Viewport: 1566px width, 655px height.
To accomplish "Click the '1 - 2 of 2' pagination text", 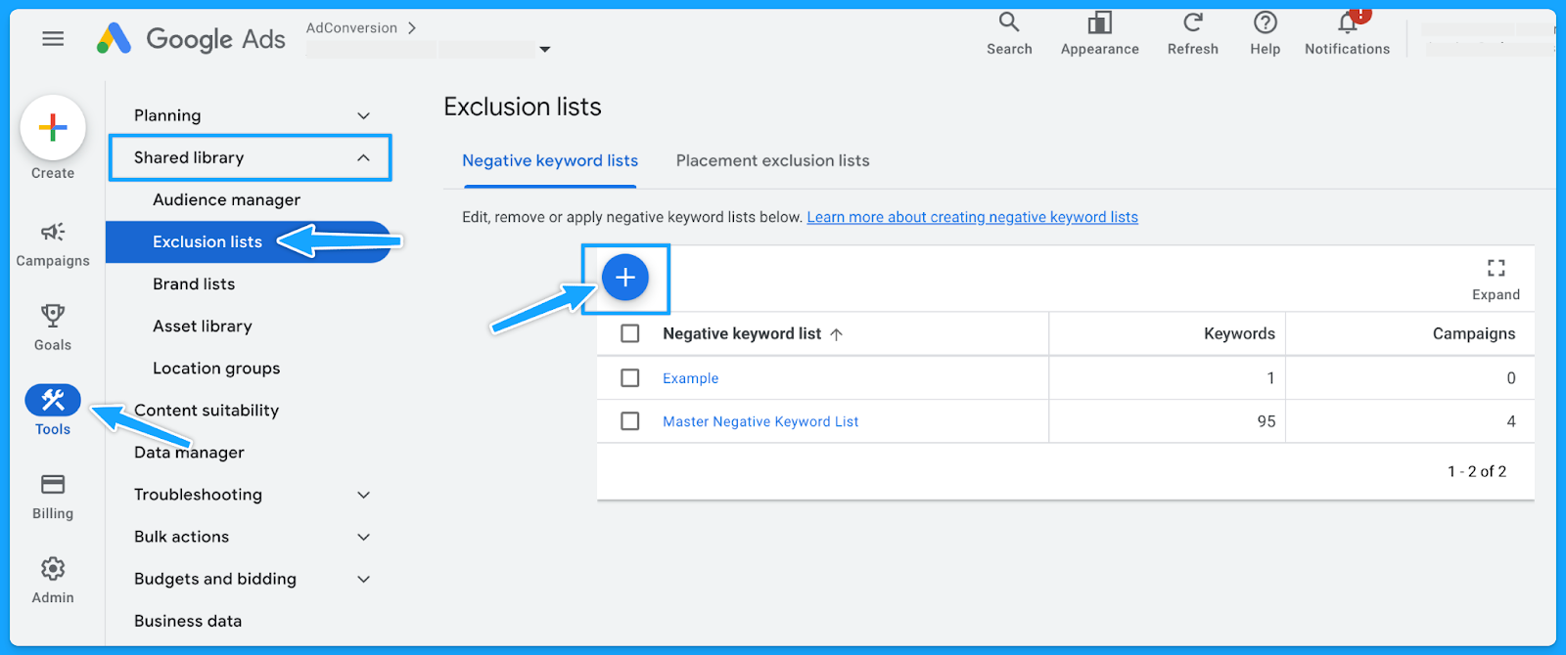I will [1477, 471].
